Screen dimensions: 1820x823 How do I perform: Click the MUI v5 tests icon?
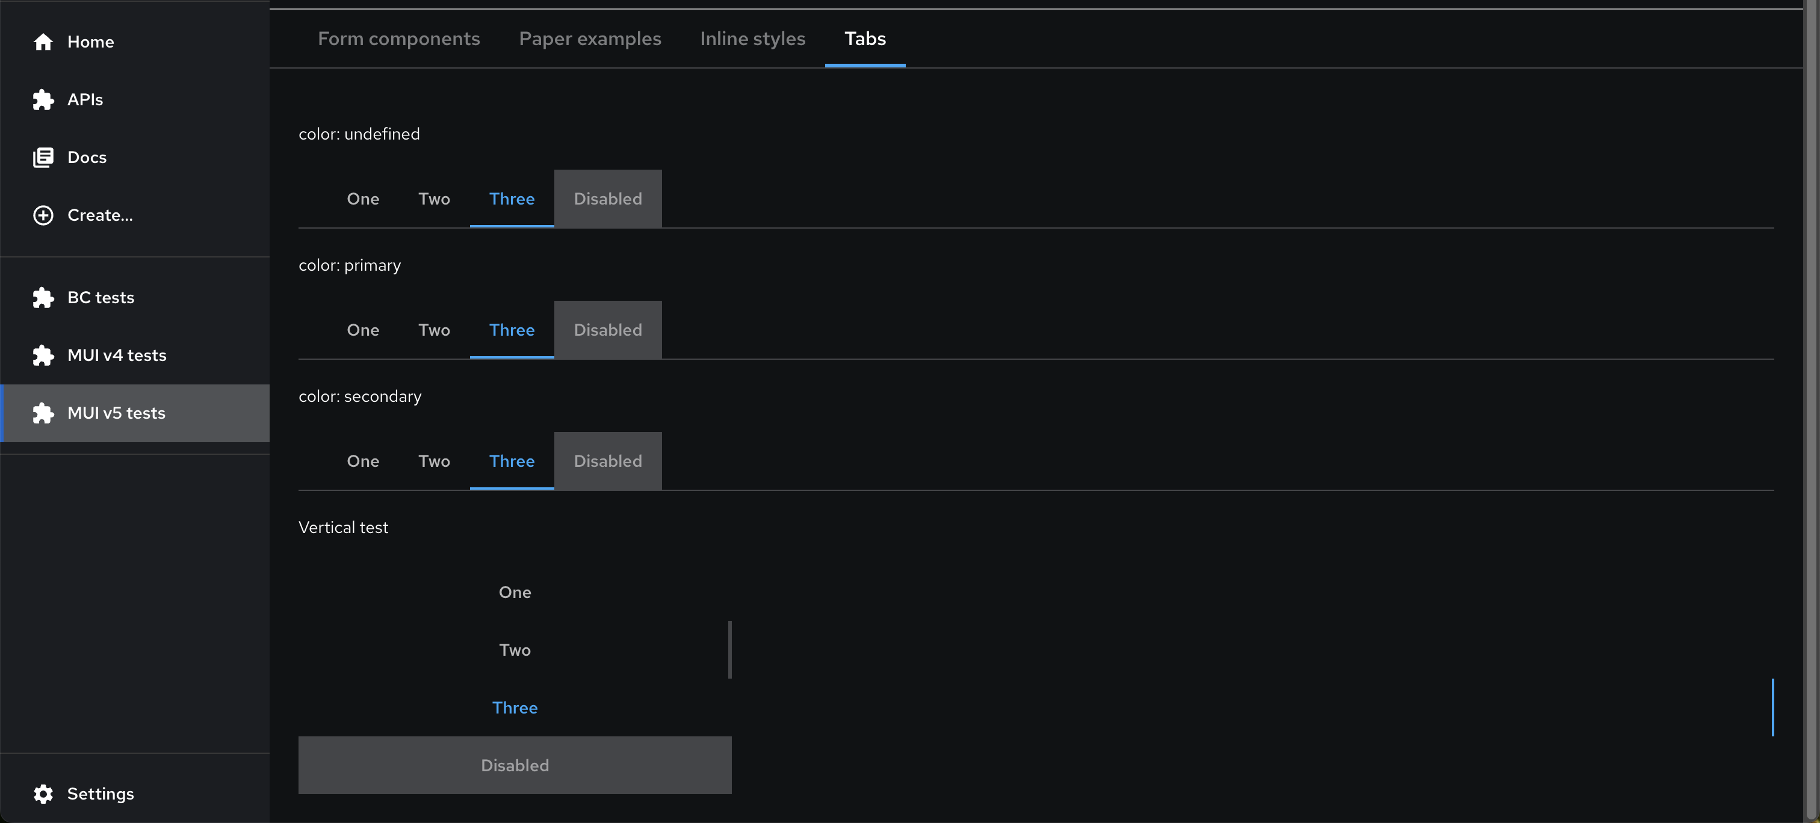pos(43,413)
